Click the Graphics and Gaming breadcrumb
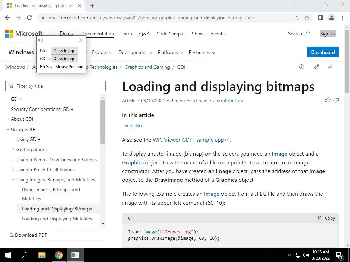 (147, 67)
